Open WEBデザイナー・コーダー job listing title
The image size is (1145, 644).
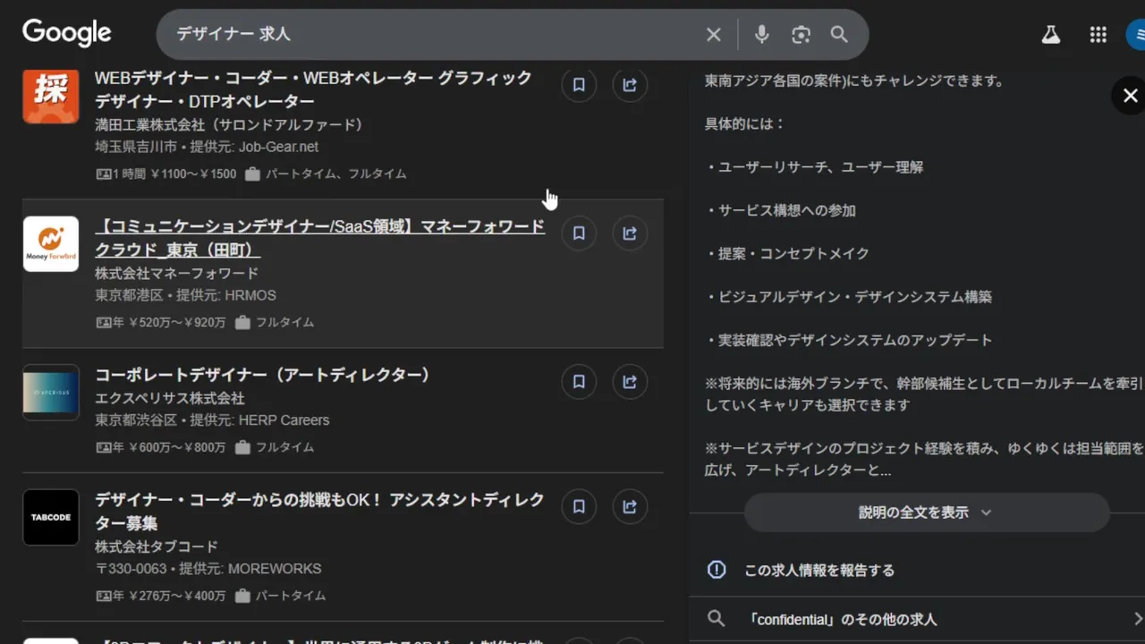[x=314, y=89]
